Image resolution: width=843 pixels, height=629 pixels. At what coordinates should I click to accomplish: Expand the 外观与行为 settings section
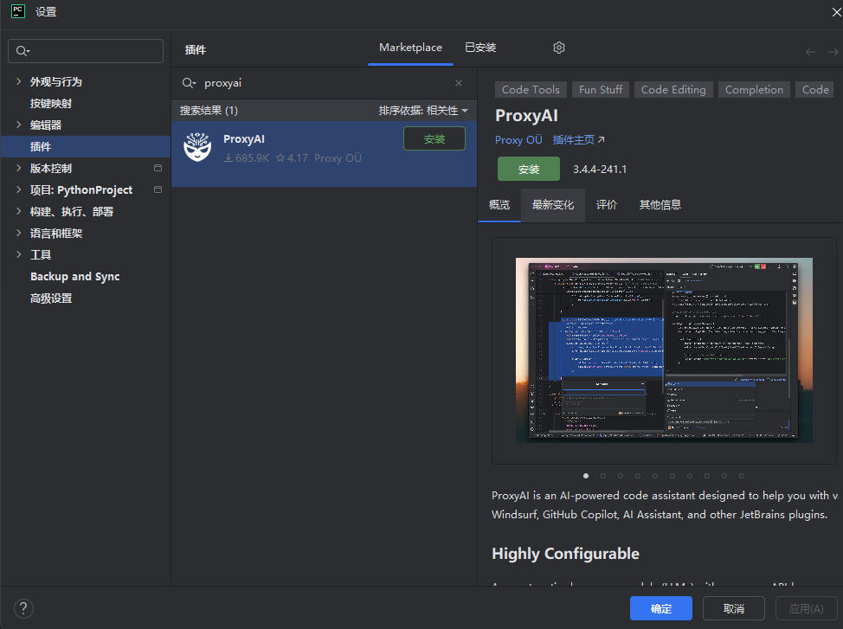pos(19,81)
